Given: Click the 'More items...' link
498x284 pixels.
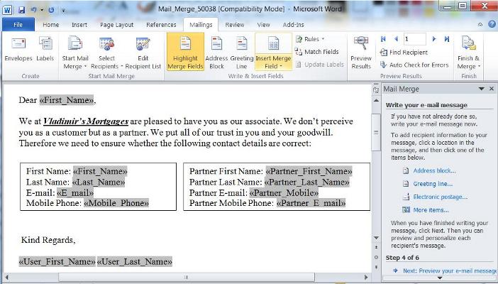Looking at the screenshot, I should click(430, 210).
